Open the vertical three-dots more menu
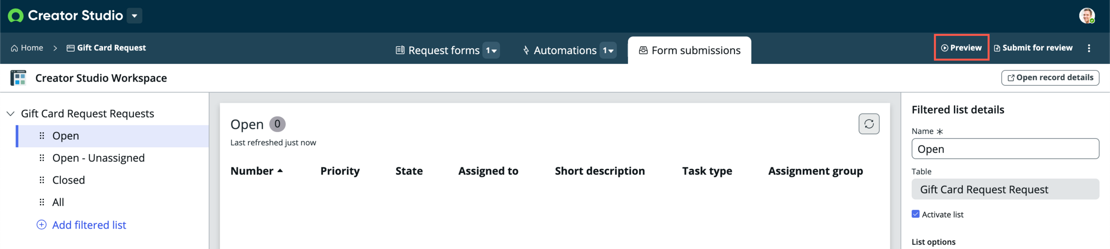 (x=1089, y=48)
